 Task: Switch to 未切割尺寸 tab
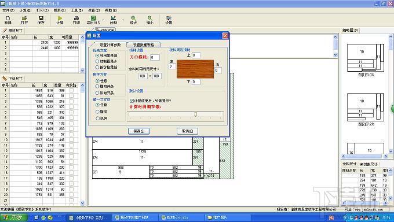coord(369,164)
